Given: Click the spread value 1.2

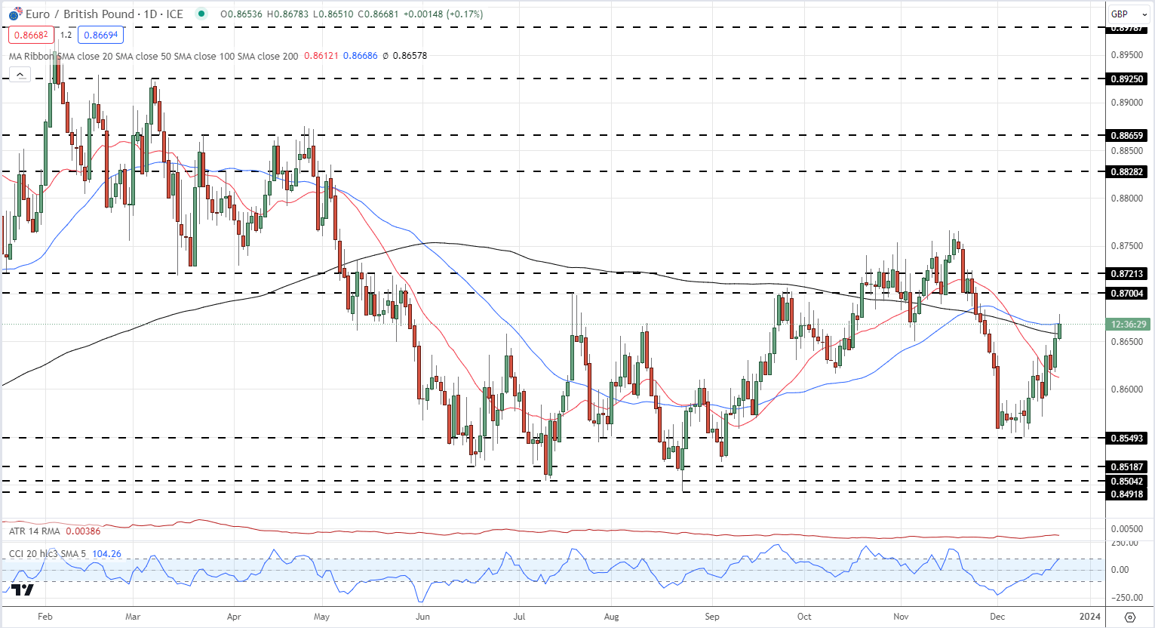Looking at the screenshot, I should pyautogui.click(x=66, y=35).
